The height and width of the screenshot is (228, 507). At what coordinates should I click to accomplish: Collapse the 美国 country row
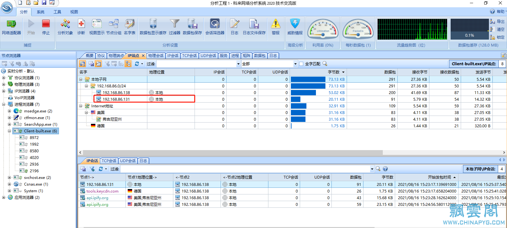click(87, 113)
